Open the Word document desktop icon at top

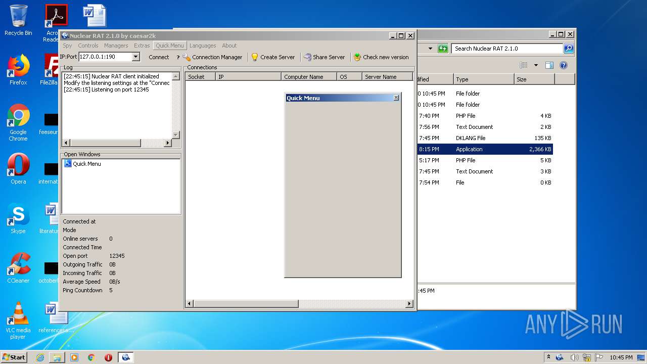(x=95, y=16)
